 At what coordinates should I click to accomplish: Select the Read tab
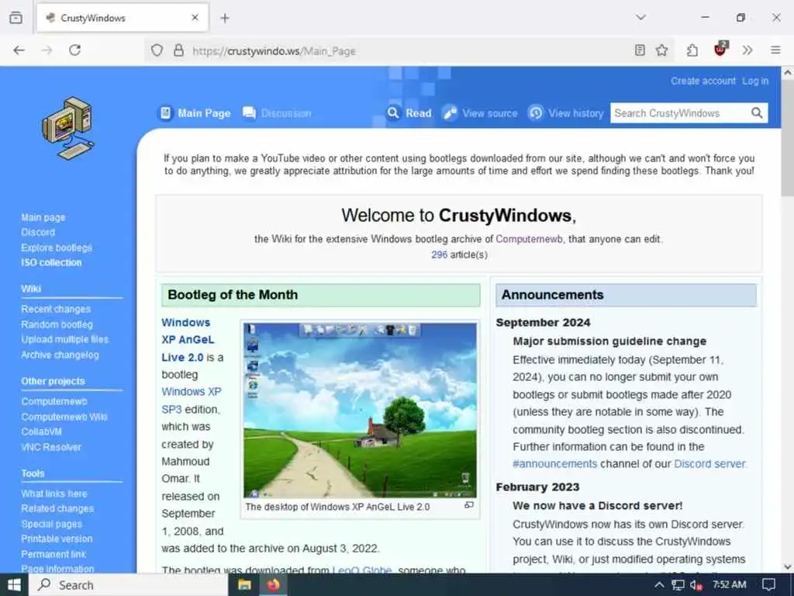coord(409,113)
